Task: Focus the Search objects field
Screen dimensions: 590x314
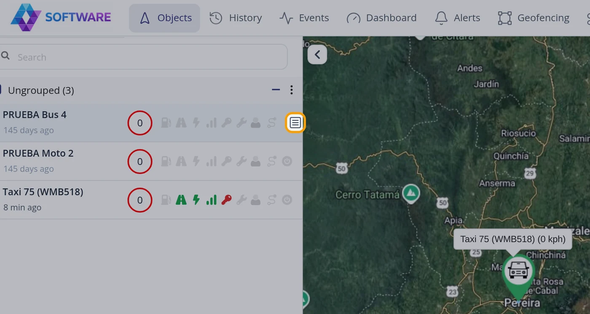Action: tap(144, 57)
